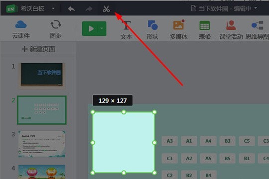Screen dimensions: 269x179
Task: Click the C1 card
Action: click(x=170, y=158)
